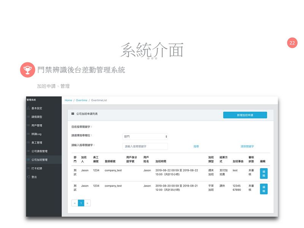Screen dimensions: 304x228
Task: Click the 'test' overtime reason cell
Action: (x=235, y=170)
